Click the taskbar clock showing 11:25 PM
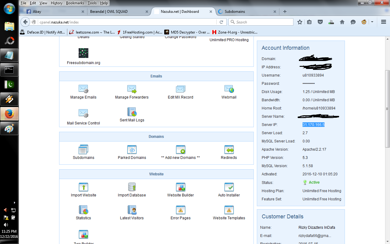This screenshot has height=244, width=390. coord(9,231)
